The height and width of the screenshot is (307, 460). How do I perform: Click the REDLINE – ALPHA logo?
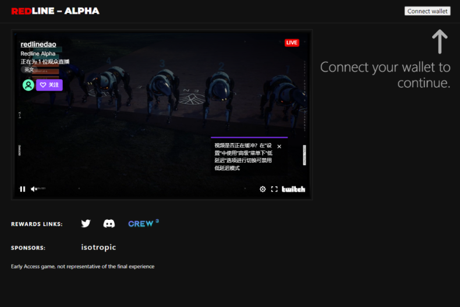tap(55, 11)
